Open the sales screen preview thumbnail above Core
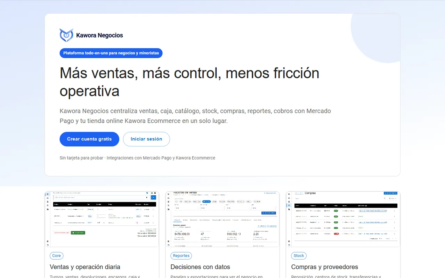 click(102, 219)
